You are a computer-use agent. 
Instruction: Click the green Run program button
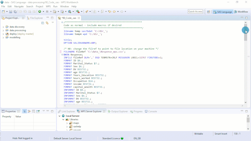(x=39, y=11)
